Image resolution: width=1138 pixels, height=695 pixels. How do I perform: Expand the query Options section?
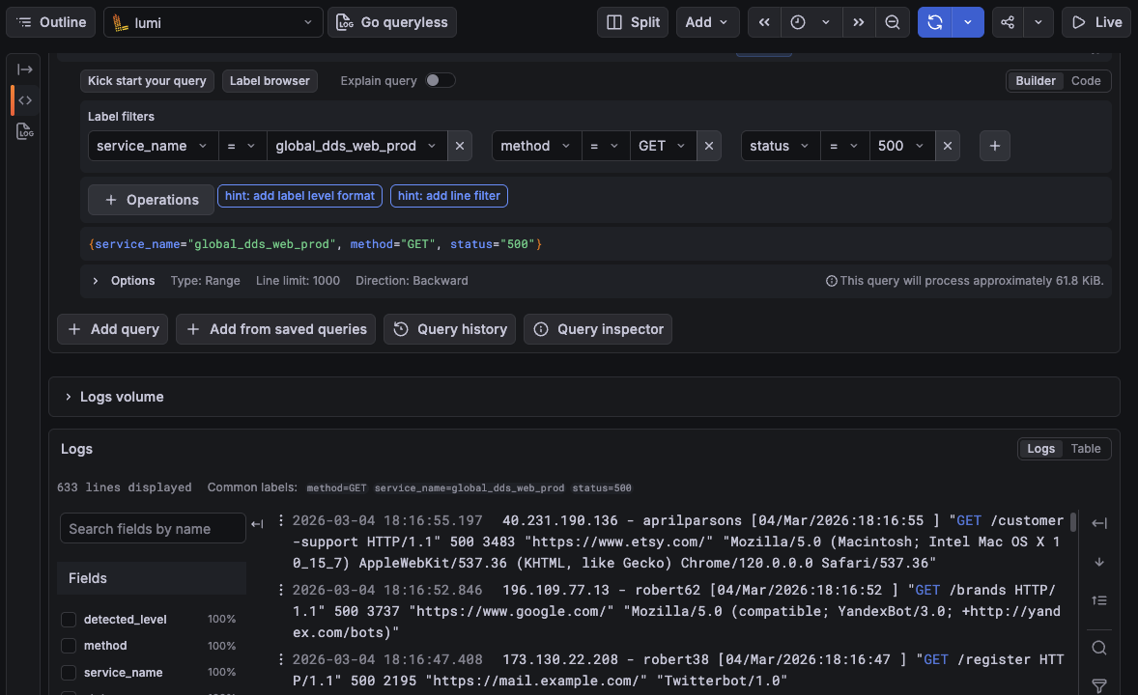(96, 281)
